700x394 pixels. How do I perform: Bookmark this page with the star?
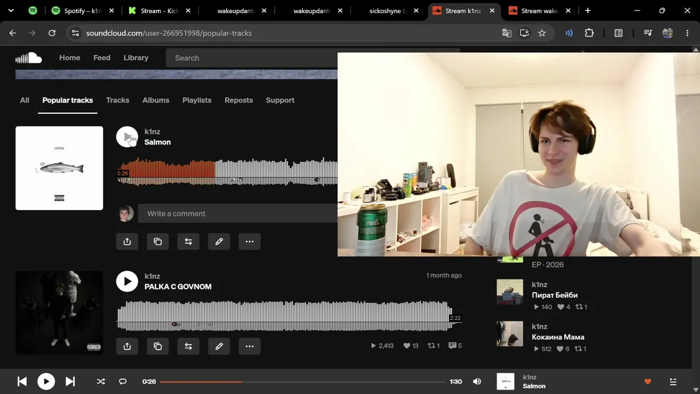[542, 33]
